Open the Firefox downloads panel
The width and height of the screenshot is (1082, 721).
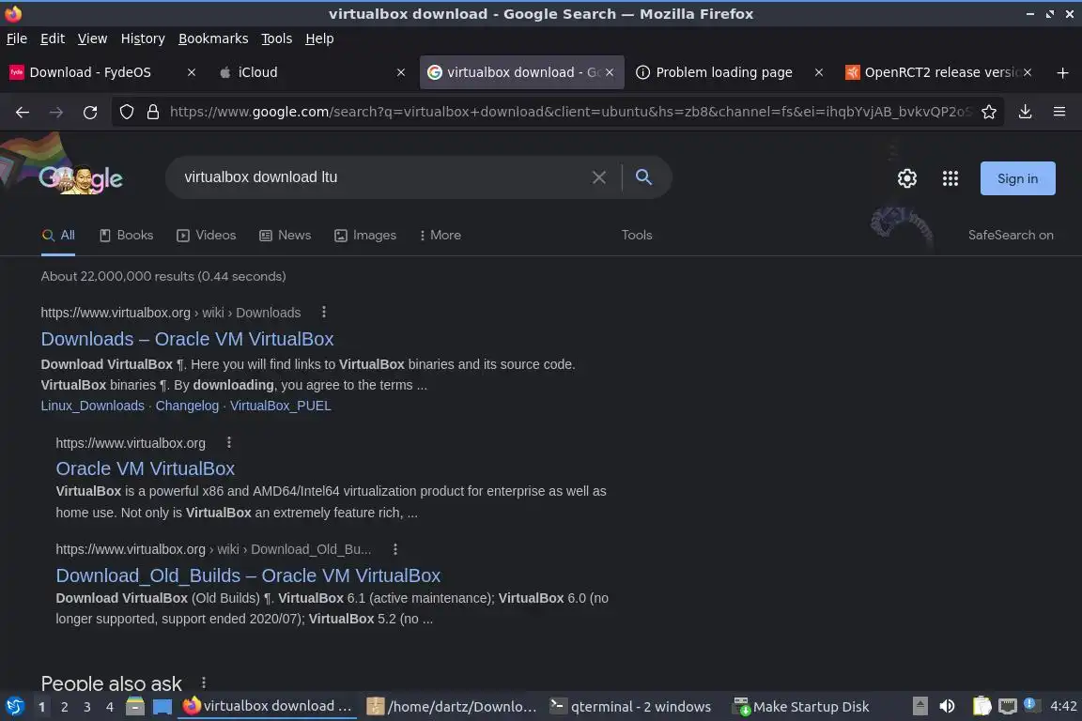click(x=1025, y=112)
